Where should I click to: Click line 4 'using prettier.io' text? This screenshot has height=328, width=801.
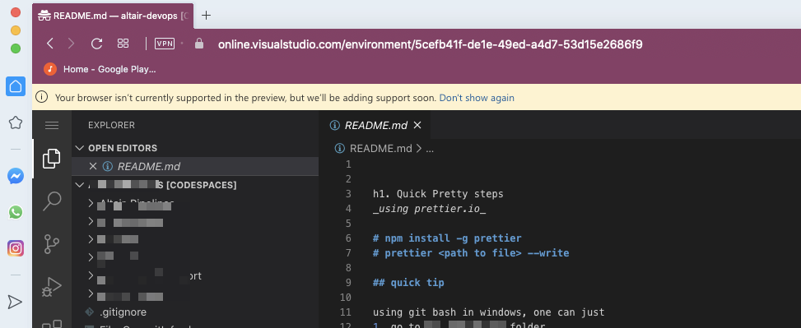coord(429,209)
